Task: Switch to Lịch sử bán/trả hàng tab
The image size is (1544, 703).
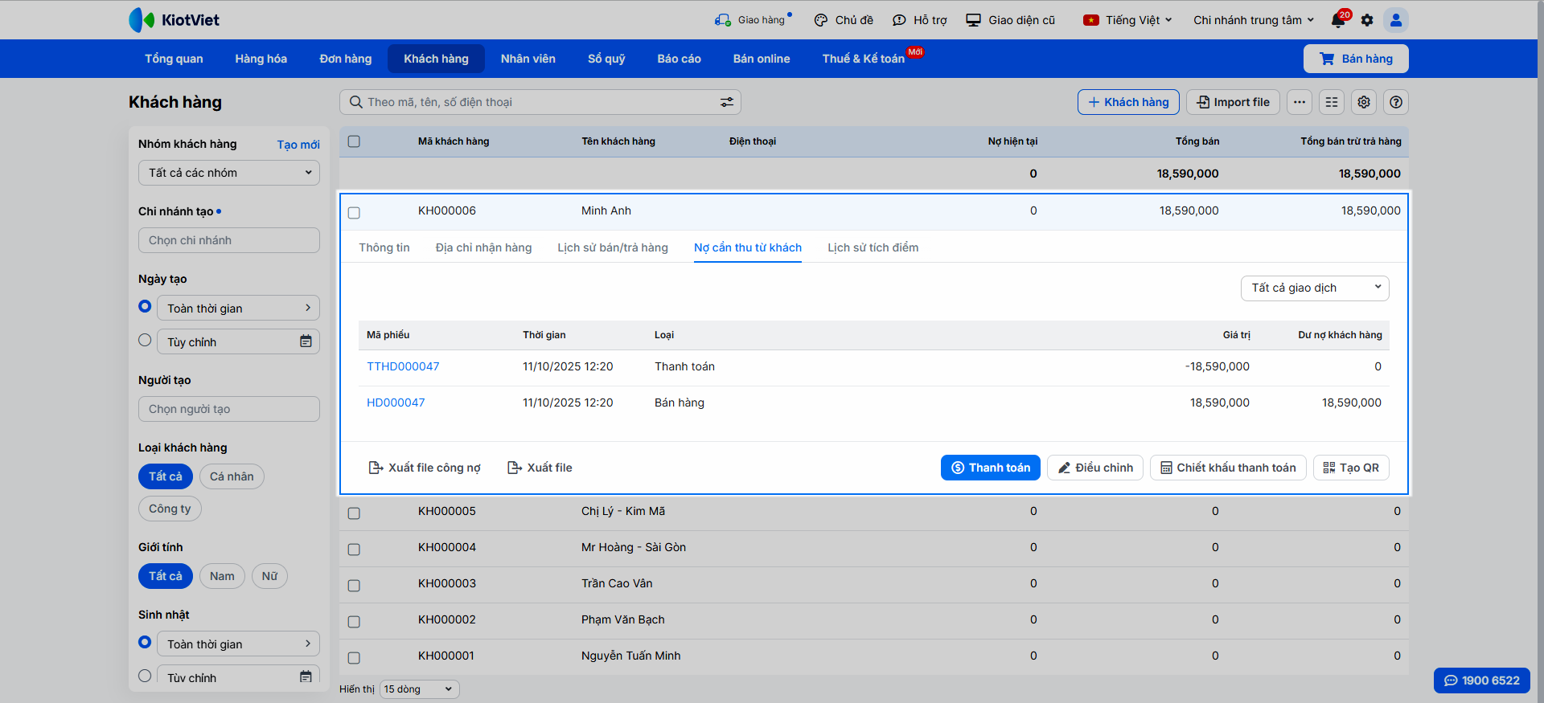Action: [613, 247]
